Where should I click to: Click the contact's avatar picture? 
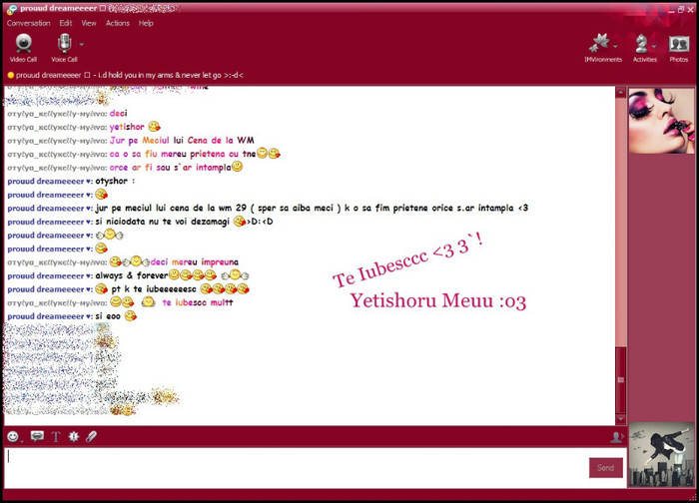pos(661,120)
